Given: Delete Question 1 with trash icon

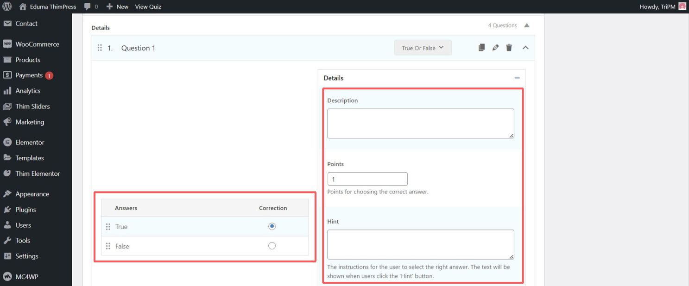Looking at the screenshot, I should coord(509,48).
